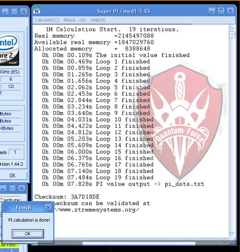
Task: Click the 'Allocated memory = 8388648' line
Action: (x=92, y=49)
